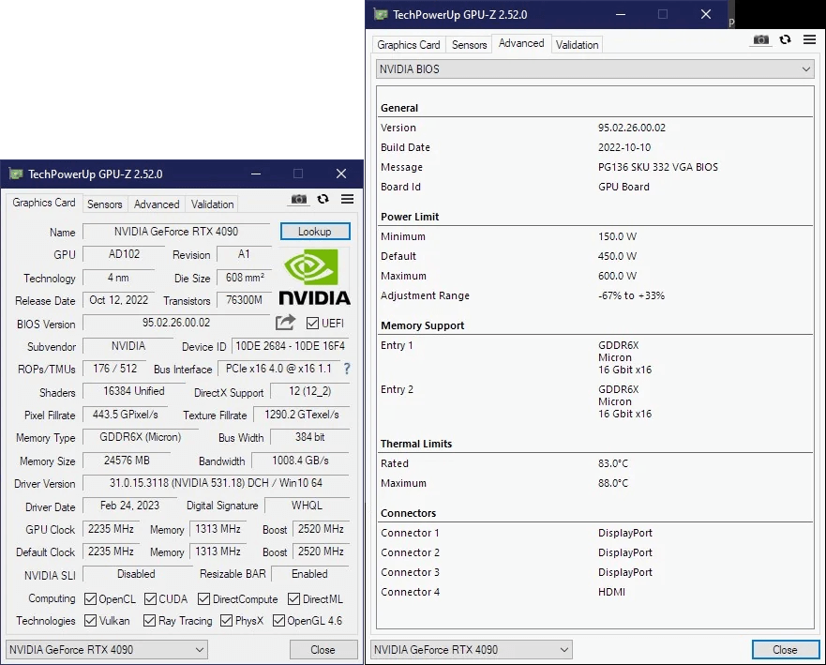Click Release Date field Oct 12, 2022
This screenshot has height=665, width=826.
click(119, 300)
